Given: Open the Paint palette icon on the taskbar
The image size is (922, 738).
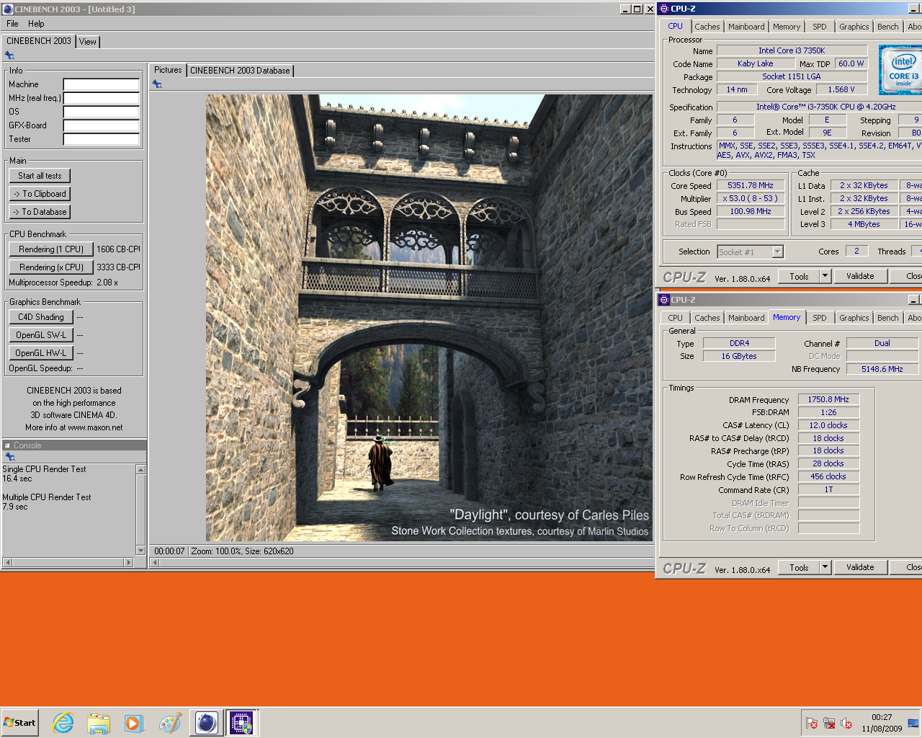Looking at the screenshot, I should (170, 723).
